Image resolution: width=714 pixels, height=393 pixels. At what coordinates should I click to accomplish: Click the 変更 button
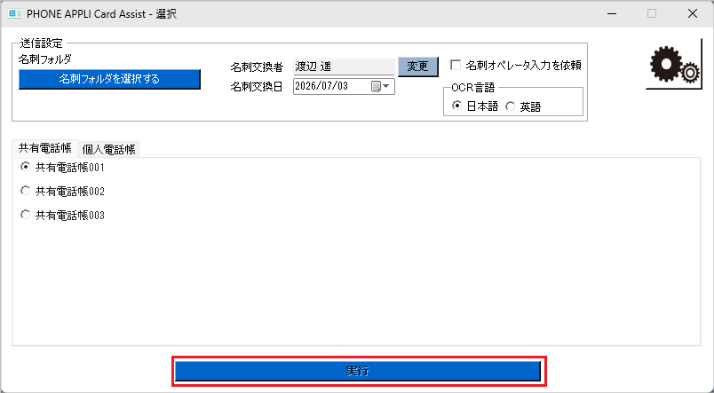418,67
